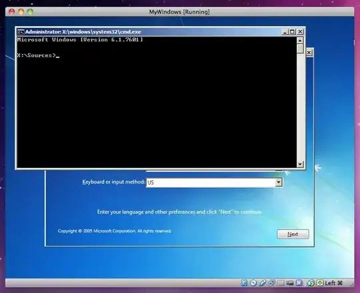Image resolution: width=360 pixels, height=293 pixels.
Task: Open the Keyboard or input method dropdown arrow
Action: (279, 182)
